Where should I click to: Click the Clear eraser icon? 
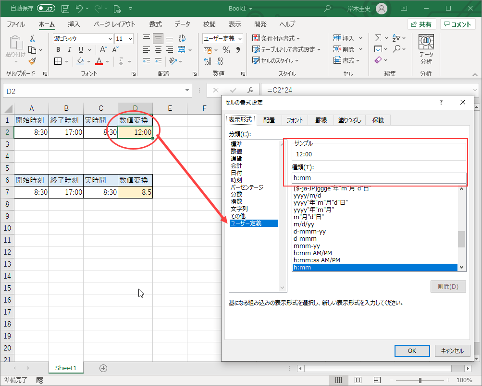point(378,60)
